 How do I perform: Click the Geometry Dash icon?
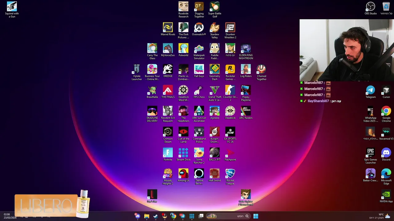(x=215, y=72)
